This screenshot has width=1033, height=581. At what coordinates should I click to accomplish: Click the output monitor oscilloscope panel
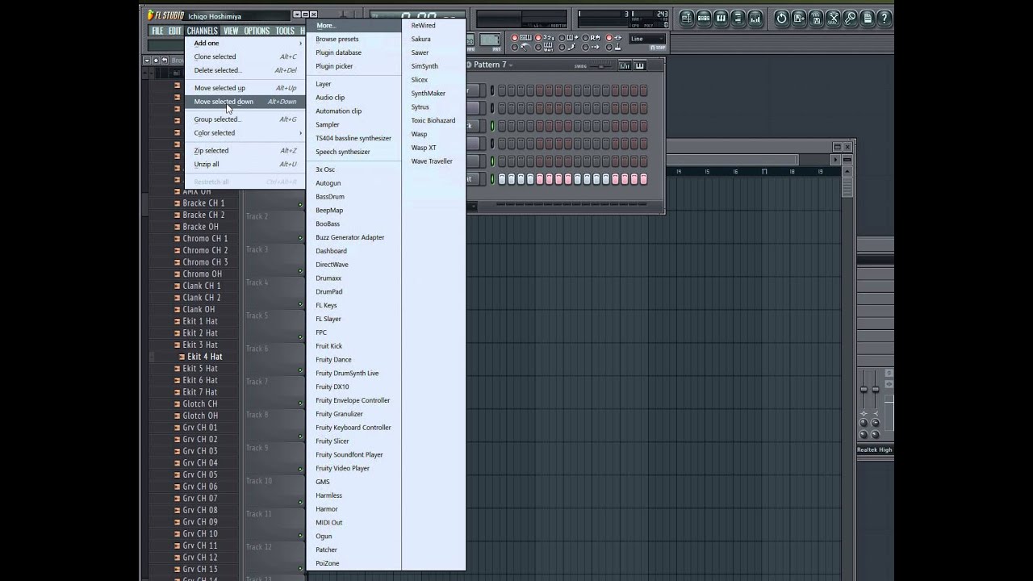tap(521, 19)
